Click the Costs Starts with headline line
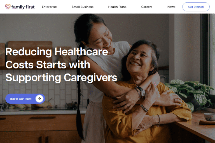This screenshot has height=143, width=215. 48,65
